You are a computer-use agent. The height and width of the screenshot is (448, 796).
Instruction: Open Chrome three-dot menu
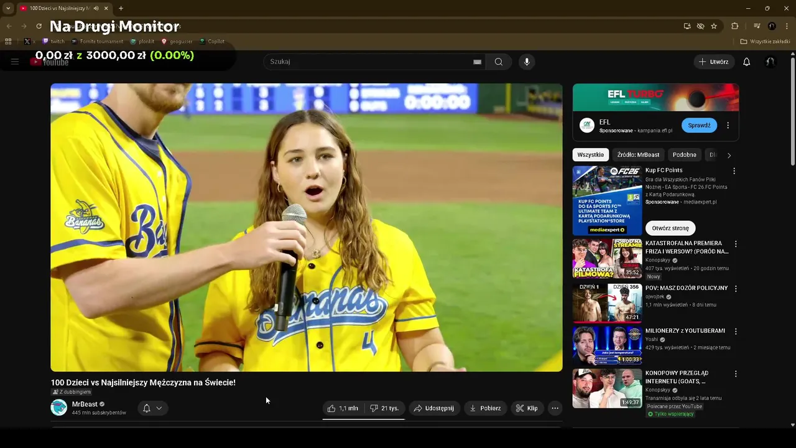(787, 26)
